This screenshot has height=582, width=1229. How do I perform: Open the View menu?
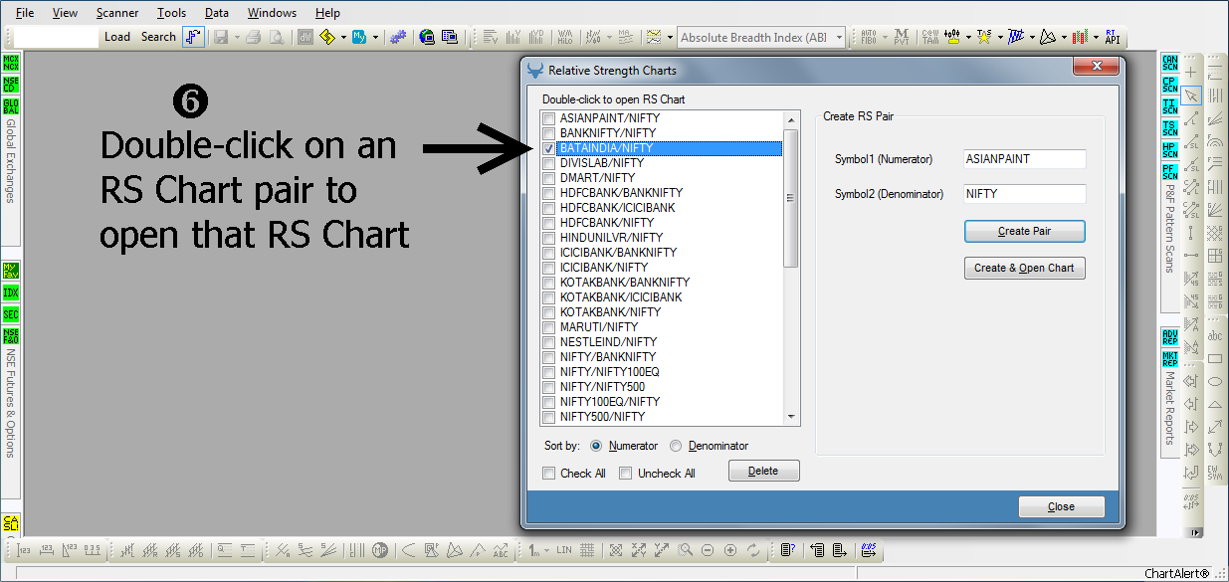[x=65, y=13]
